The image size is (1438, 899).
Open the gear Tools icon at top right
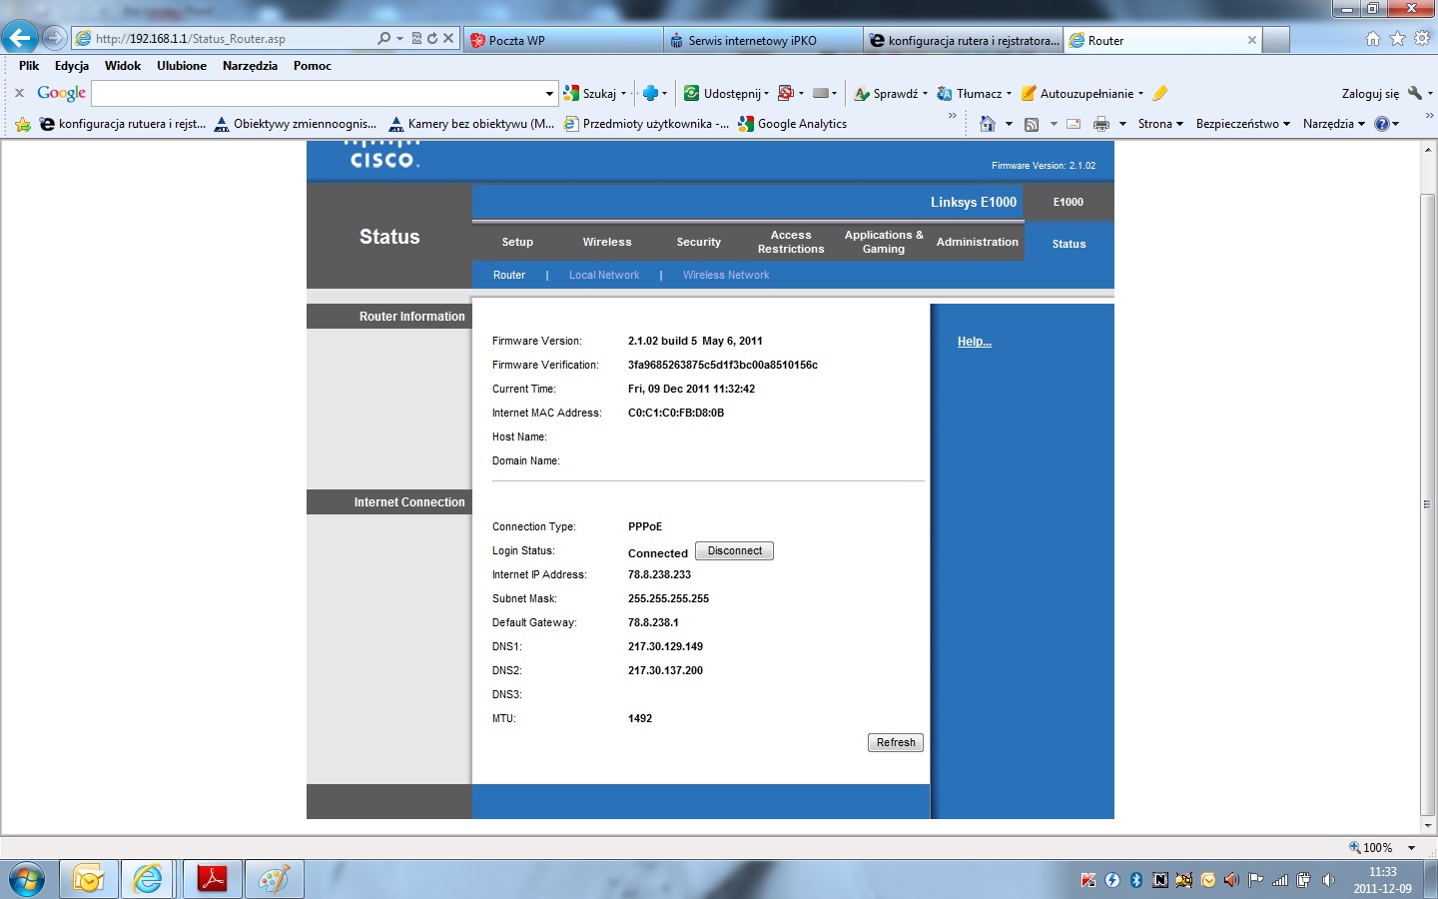coord(1422,39)
